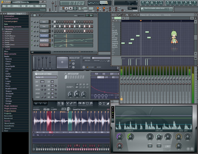Select Slicex articulator number 1

coord(66,77)
